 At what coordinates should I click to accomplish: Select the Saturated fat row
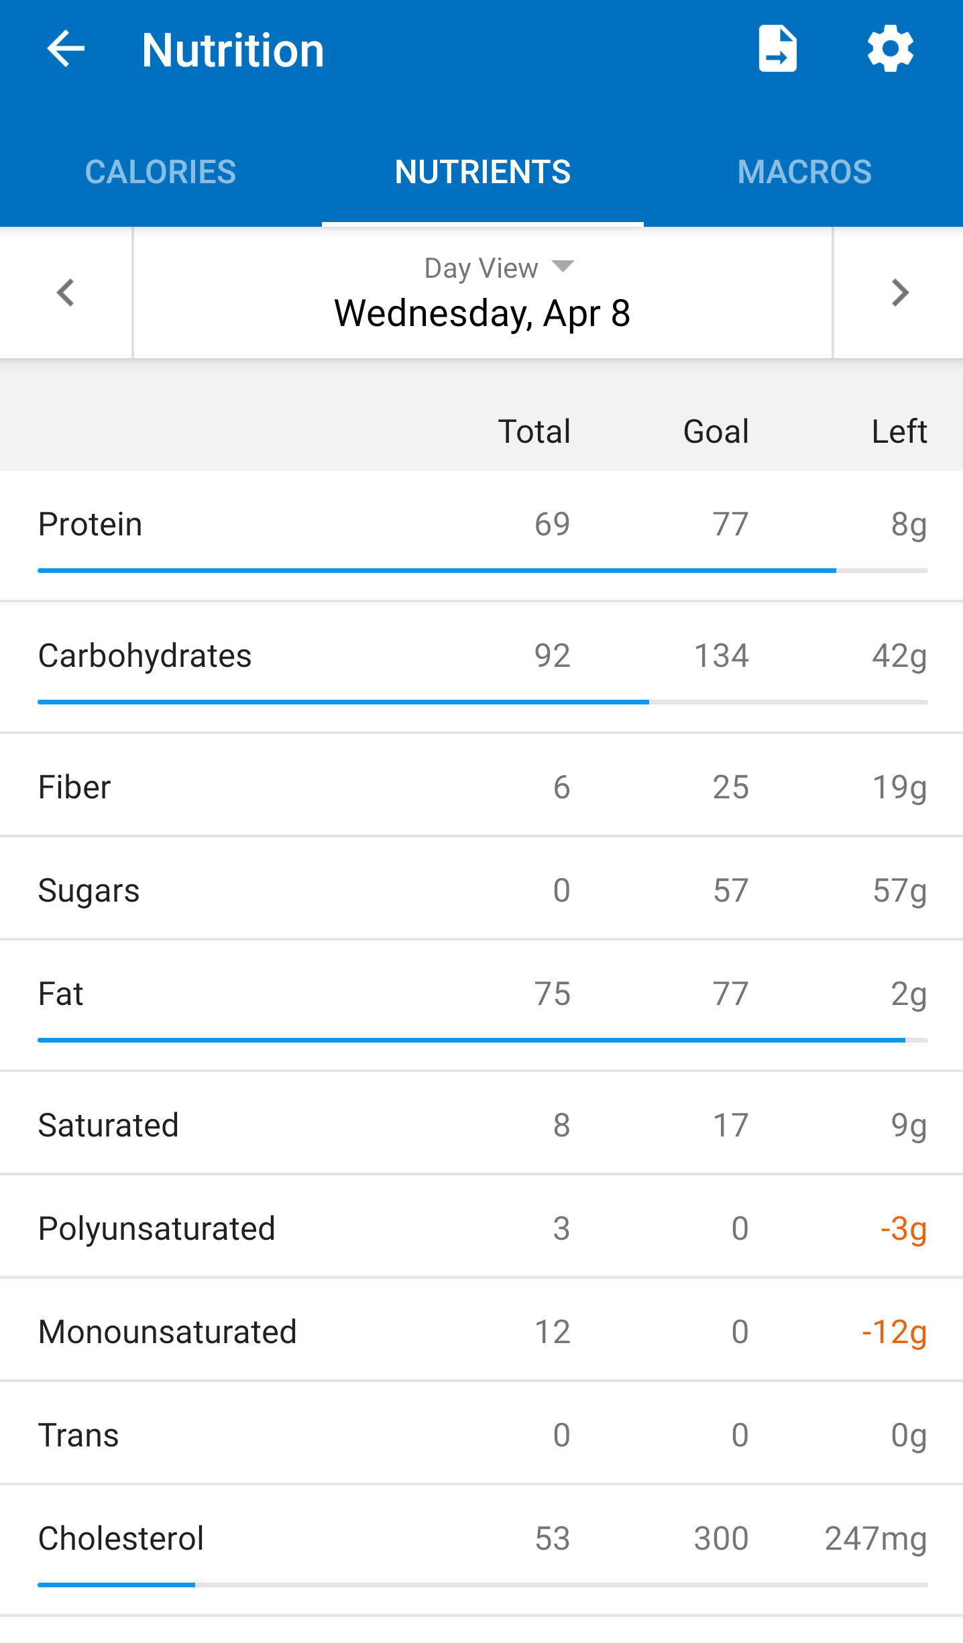coord(482,1124)
